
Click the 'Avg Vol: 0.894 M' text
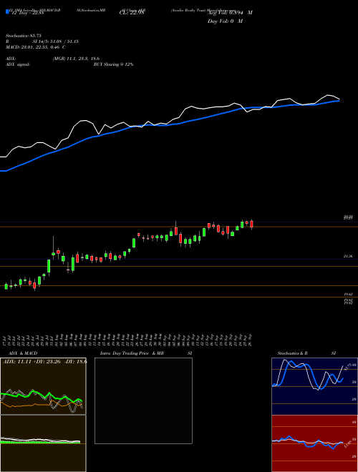tap(230, 13)
